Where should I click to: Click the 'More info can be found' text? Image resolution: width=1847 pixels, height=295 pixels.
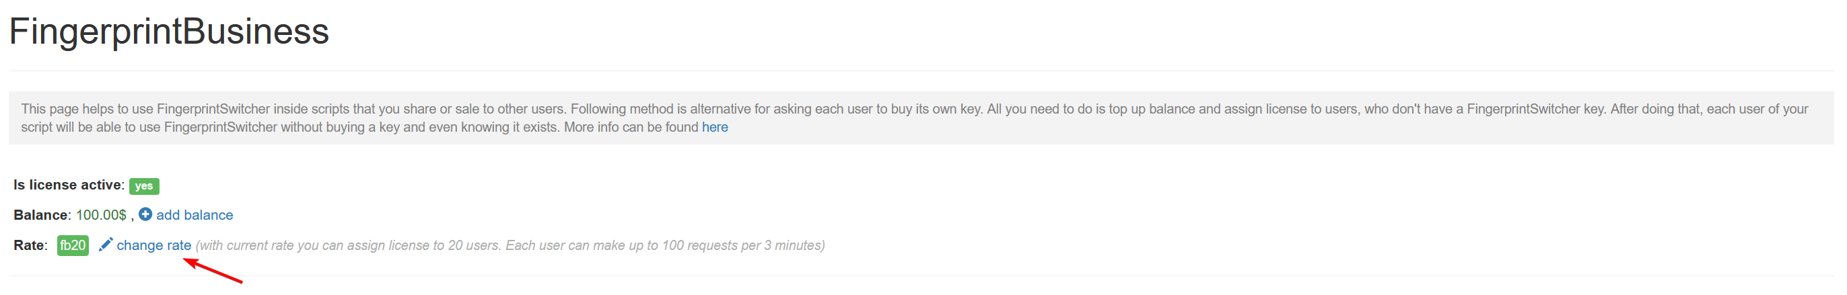click(631, 128)
